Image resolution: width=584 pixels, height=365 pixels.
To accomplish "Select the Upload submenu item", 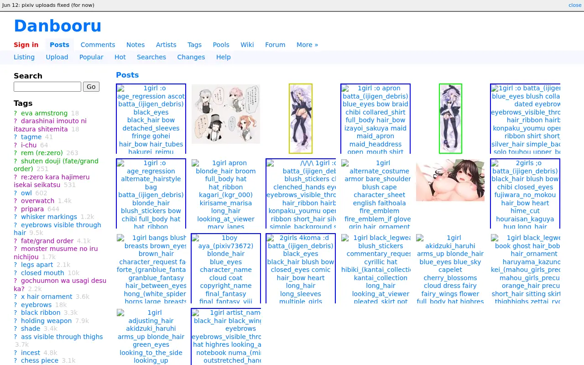I will coord(57,57).
